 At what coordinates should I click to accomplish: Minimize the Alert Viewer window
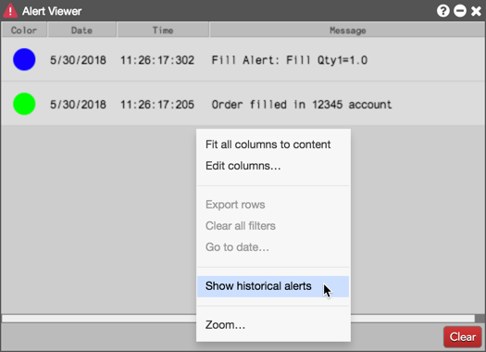click(460, 11)
